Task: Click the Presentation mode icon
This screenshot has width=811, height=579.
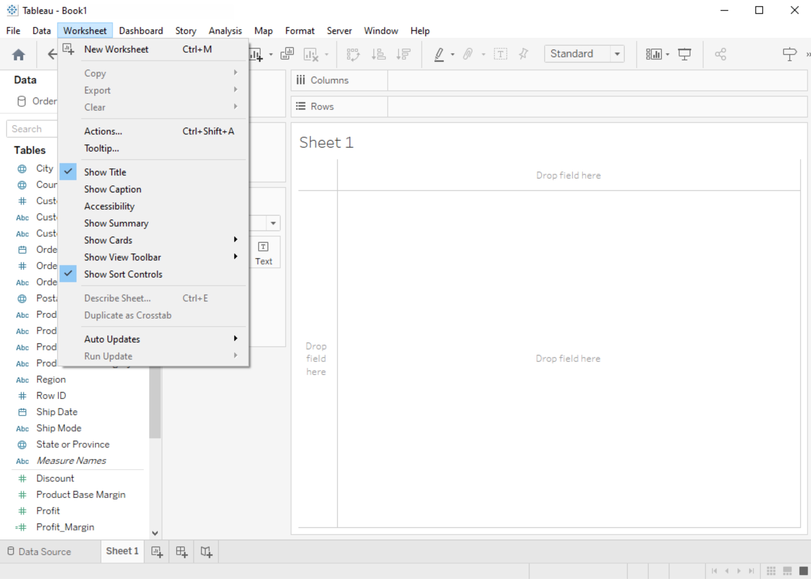Action: coord(685,54)
